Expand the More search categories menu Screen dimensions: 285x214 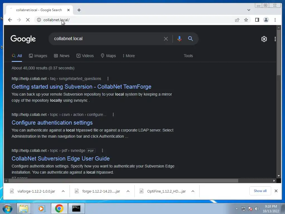(x=129, y=56)
